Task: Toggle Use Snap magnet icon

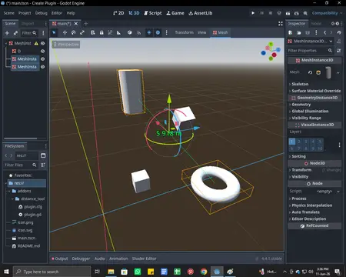Action: [138, 32]
